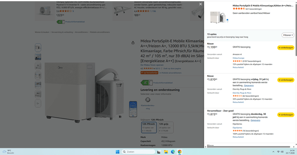View Retourbeleid for the Midea Europe offer
The height and width of the screenshot is (155, 297).
point(238,67)
